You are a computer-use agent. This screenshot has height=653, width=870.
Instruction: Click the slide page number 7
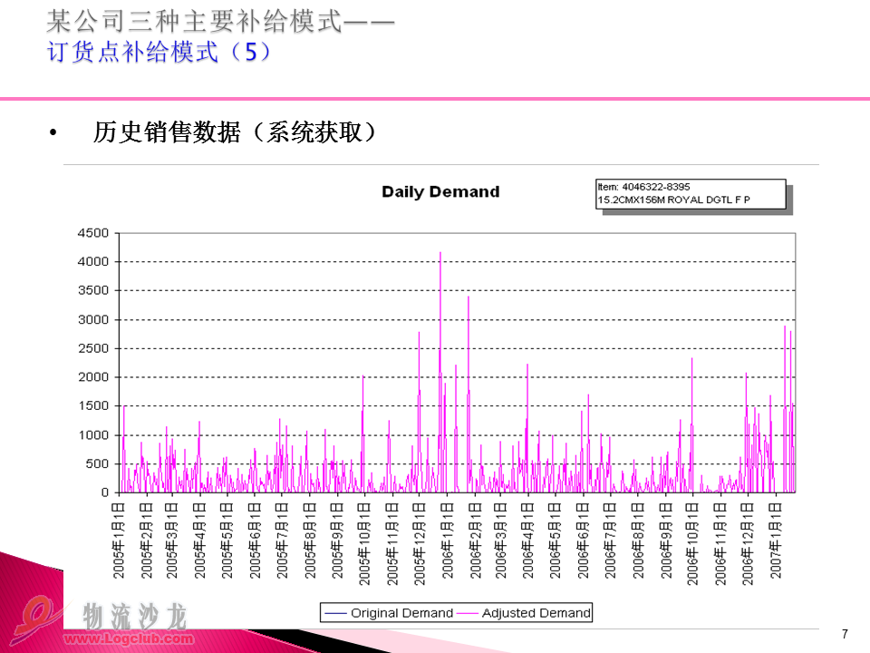click(845, 634)
